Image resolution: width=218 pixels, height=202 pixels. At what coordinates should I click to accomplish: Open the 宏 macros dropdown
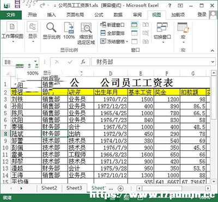pos(183,42)
